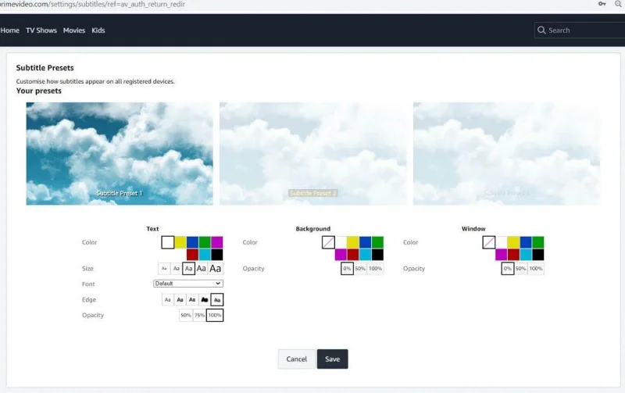
Task: Set Window opacity to 100%
Action: tap(536, 269)
